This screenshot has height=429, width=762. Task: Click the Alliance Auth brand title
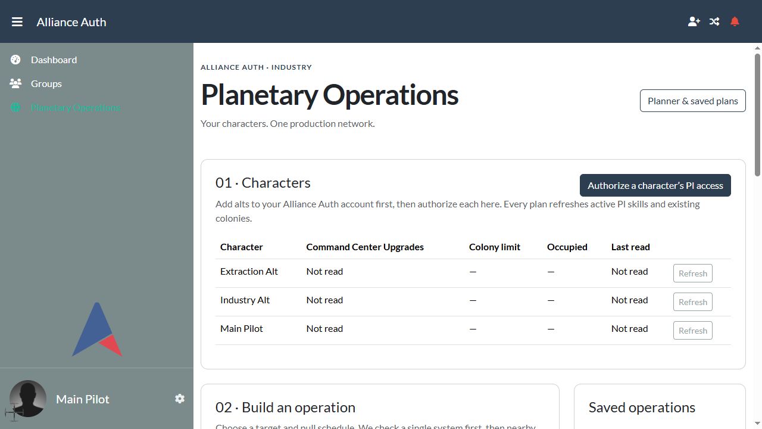[x=71, y=22]
